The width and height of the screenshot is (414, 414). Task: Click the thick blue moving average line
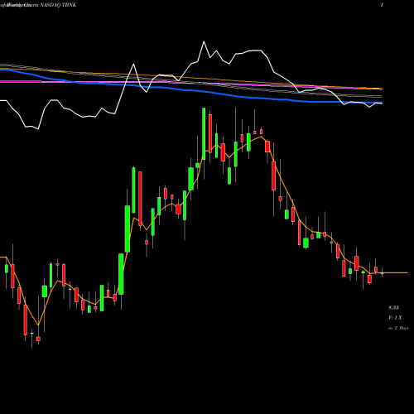[x=191, y=90]
